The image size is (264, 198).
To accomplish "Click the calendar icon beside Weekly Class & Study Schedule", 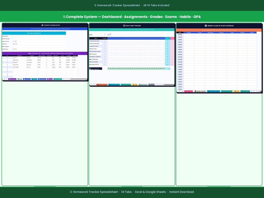I will pos(205,26).
